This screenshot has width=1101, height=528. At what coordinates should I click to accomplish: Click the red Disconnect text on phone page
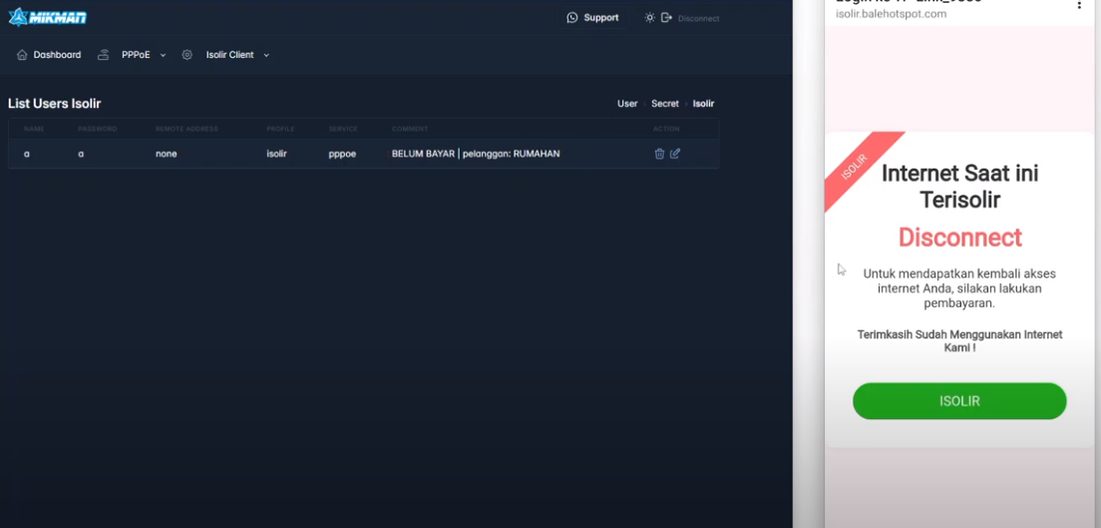959,237
